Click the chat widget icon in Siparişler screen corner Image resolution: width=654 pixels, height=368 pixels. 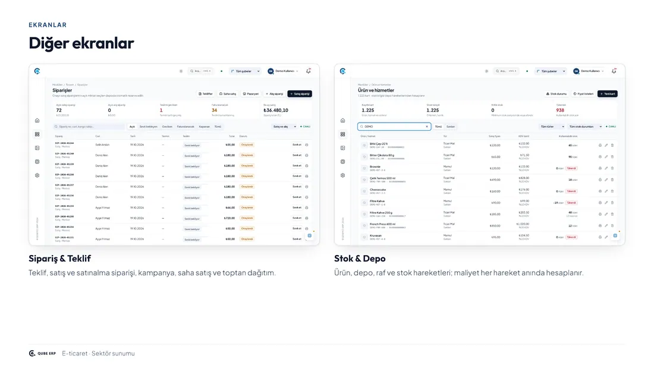310,236
